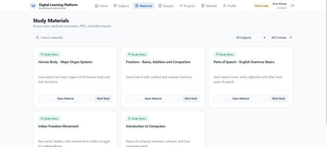Mark Parts of Speech material as read
This screenshot has width=327, height=147.
[x=278, y=98]
